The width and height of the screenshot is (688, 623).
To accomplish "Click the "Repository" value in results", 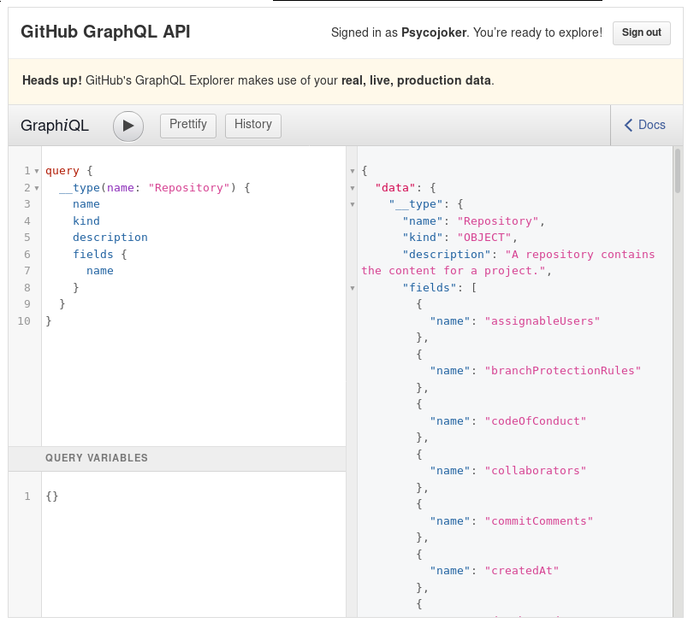I will click(497, 221).
